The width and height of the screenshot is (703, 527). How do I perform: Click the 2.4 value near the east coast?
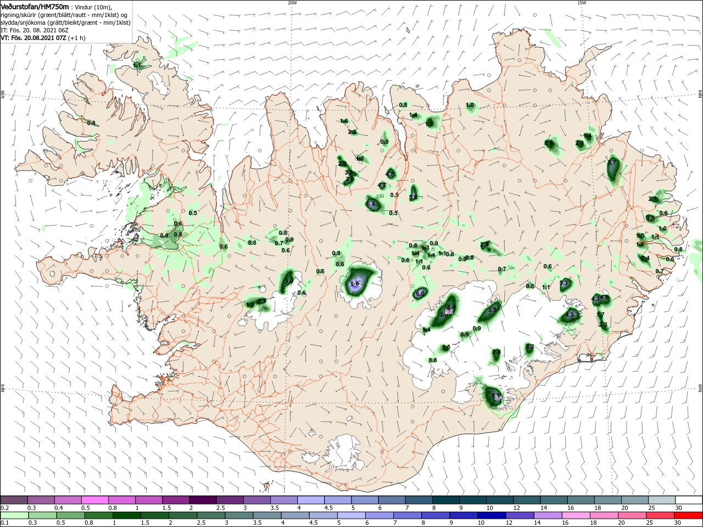645,258
